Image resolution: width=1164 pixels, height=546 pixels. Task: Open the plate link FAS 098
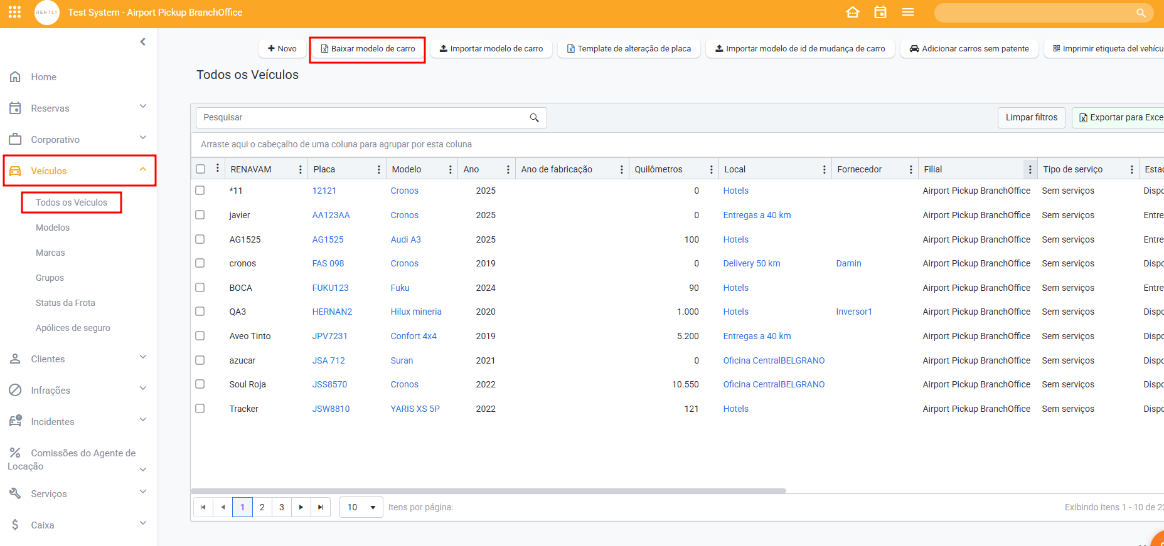[328, 263]
